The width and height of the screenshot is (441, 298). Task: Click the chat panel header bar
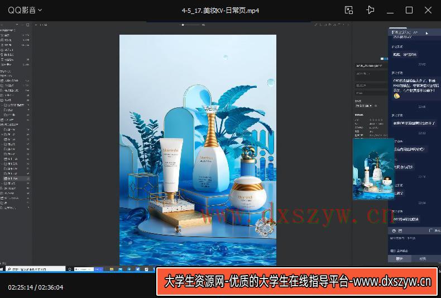point(414,32)
